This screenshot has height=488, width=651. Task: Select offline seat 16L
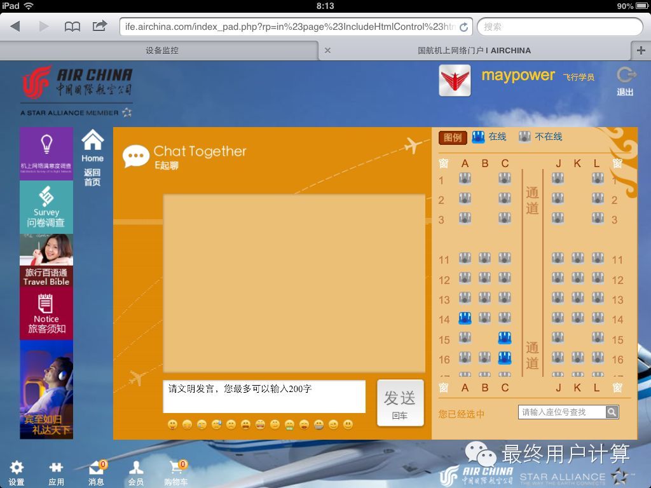click(598, 357)
